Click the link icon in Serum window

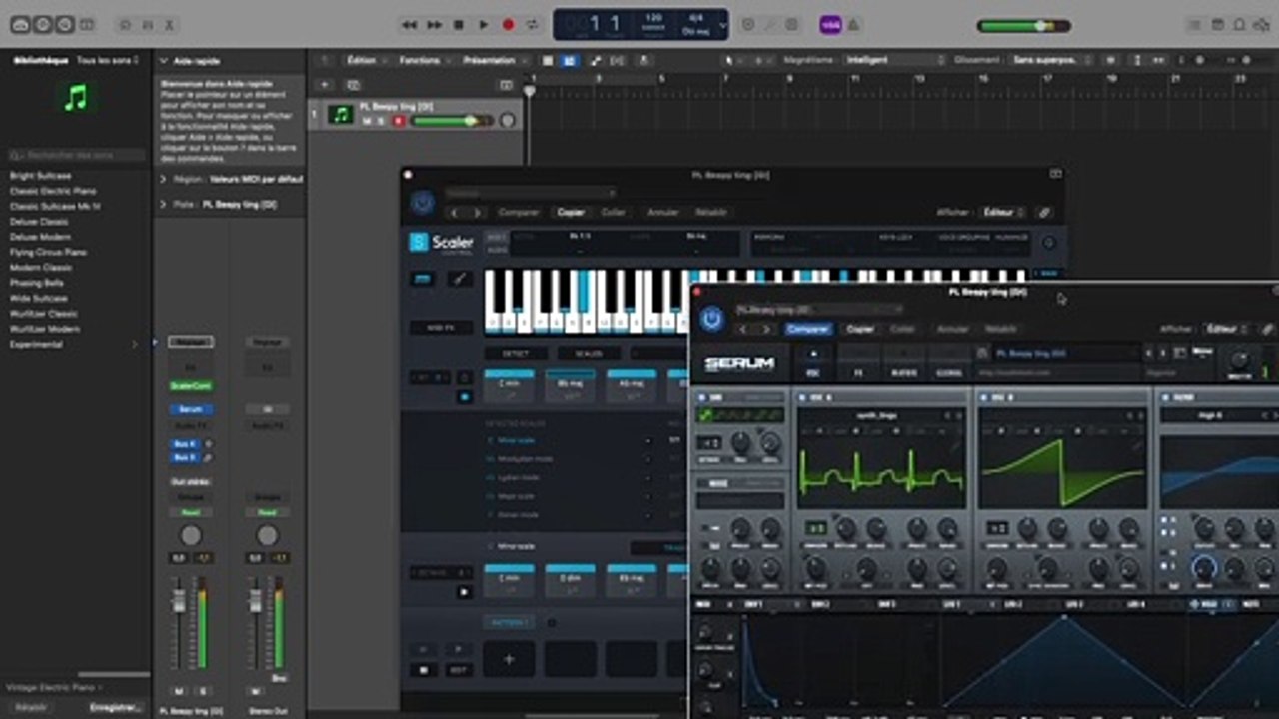[x=1267, y=329]
